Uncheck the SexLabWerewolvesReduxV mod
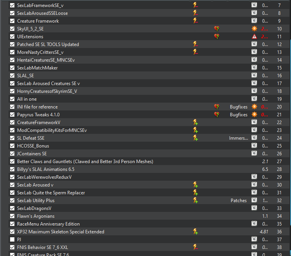291x256 pixels. 12,177
